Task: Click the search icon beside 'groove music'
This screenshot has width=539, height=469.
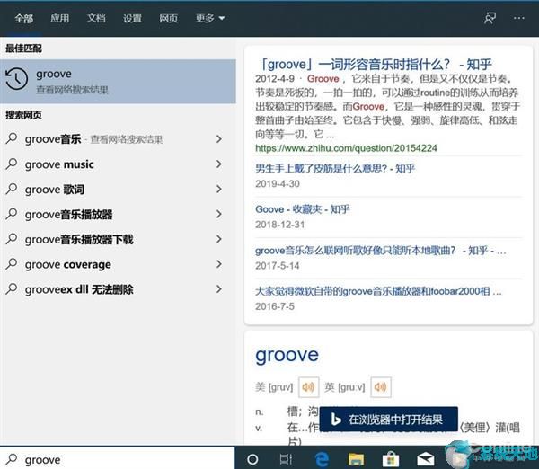Action: [x=12, y=164]
